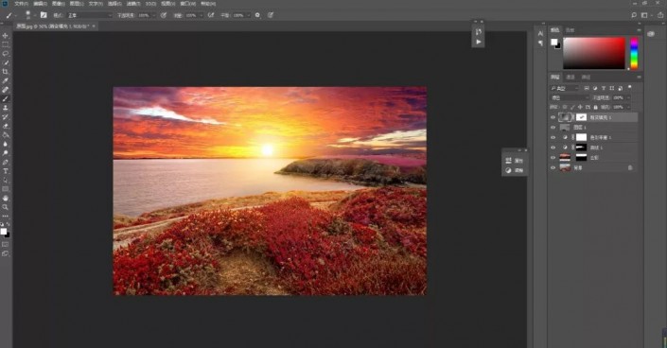
Task: Change screen mode at toolbar bottom
Action: point(6,253)
